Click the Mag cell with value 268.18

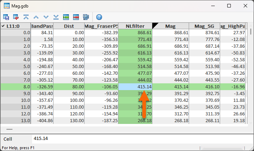click(x=170, y=120)
